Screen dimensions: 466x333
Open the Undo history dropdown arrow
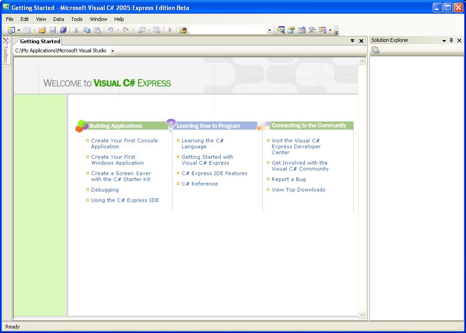pyautogui.click(x=118, y=30)
